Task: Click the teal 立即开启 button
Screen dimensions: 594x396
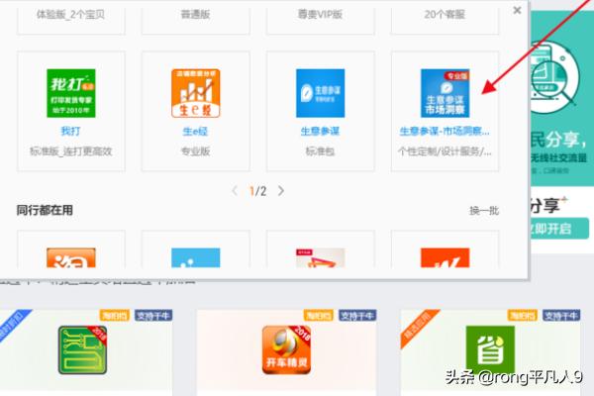Action: [x=559, y=229]
